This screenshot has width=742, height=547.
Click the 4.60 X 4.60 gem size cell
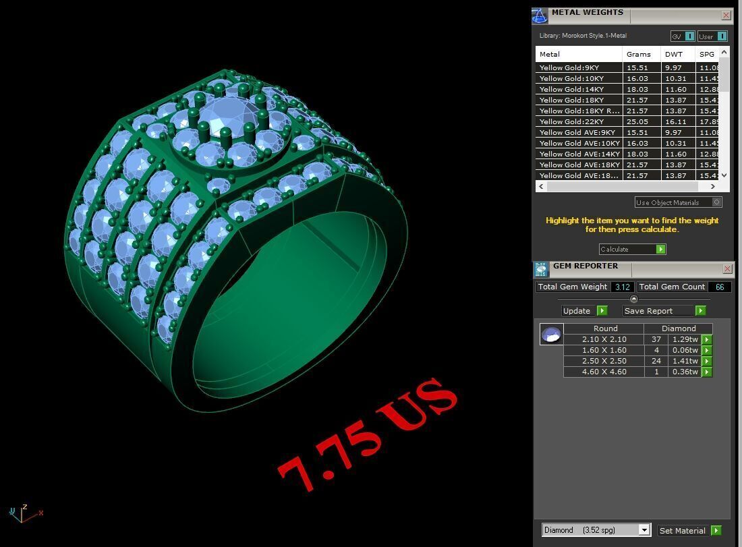tap(604, 372)
